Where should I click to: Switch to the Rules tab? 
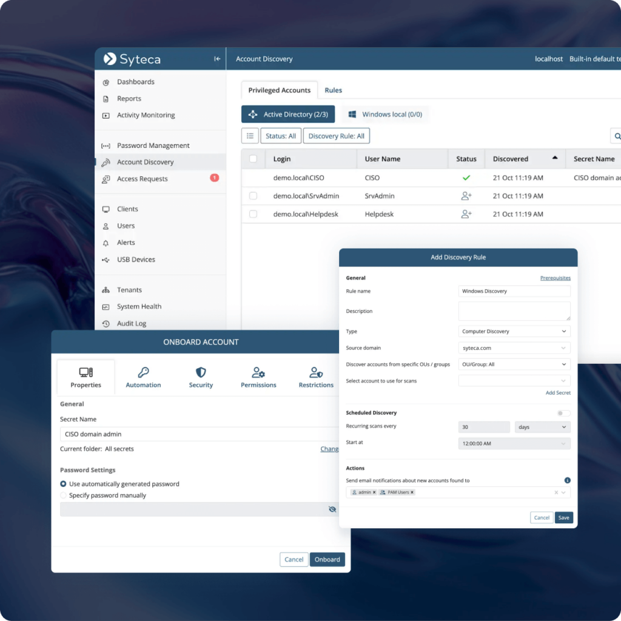click(333, 90)
